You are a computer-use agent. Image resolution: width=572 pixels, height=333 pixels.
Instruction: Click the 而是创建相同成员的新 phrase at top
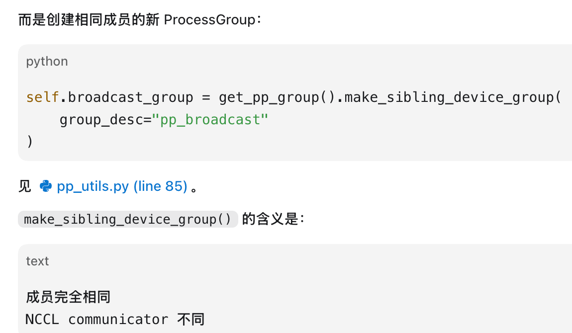pos(89,20)
